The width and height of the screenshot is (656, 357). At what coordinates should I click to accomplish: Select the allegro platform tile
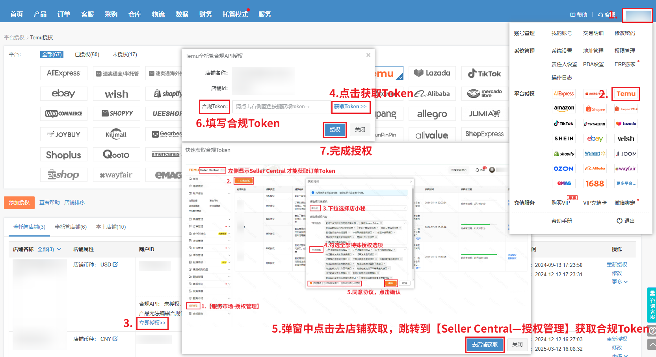pyautogui.click(x=432, y=114)
